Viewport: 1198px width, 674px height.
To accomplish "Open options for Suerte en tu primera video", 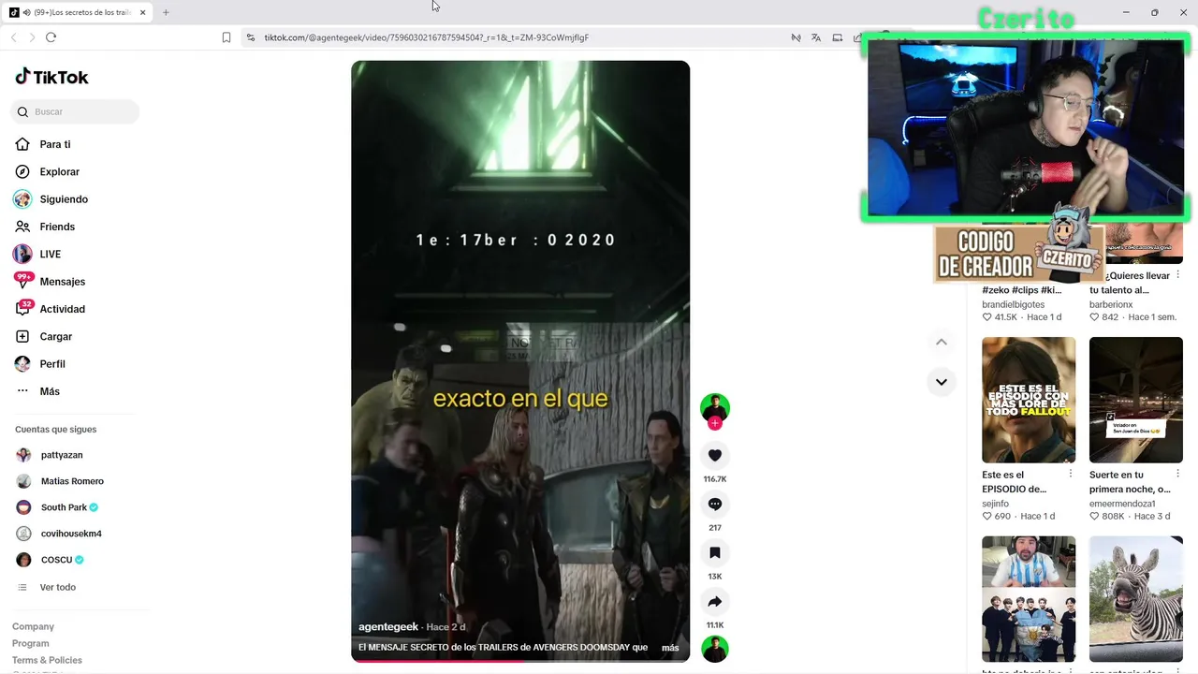I will tap(1178, 474).
